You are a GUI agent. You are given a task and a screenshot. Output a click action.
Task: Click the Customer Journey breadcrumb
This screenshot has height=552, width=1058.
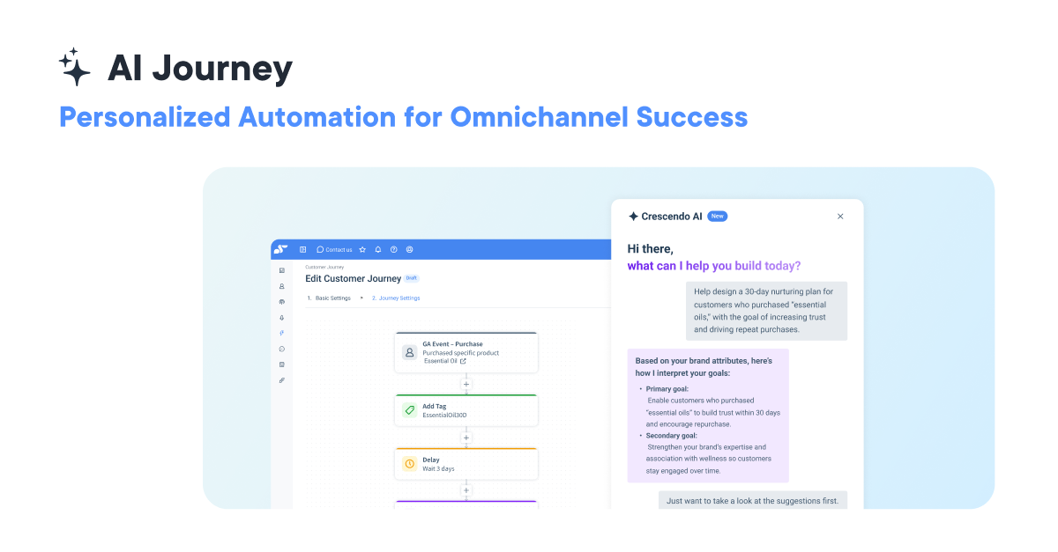click(324, 266)
